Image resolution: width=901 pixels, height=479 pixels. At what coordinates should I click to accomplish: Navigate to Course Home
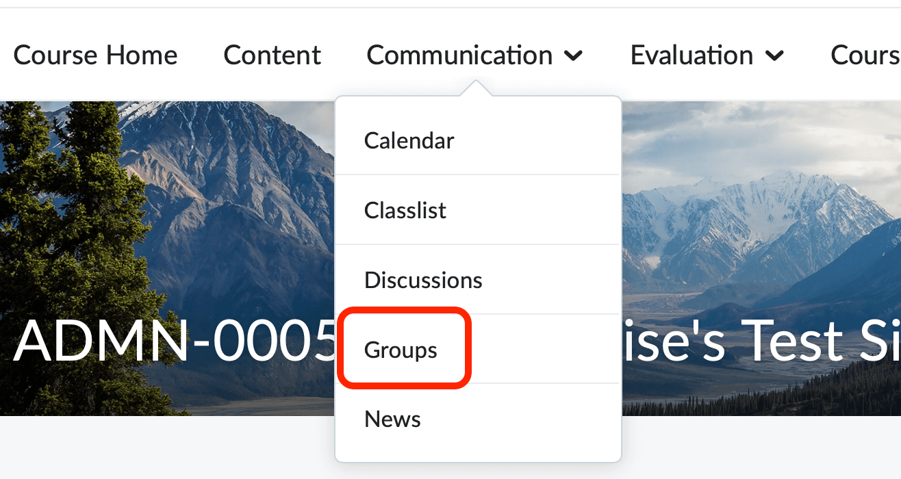pos(95,55)
